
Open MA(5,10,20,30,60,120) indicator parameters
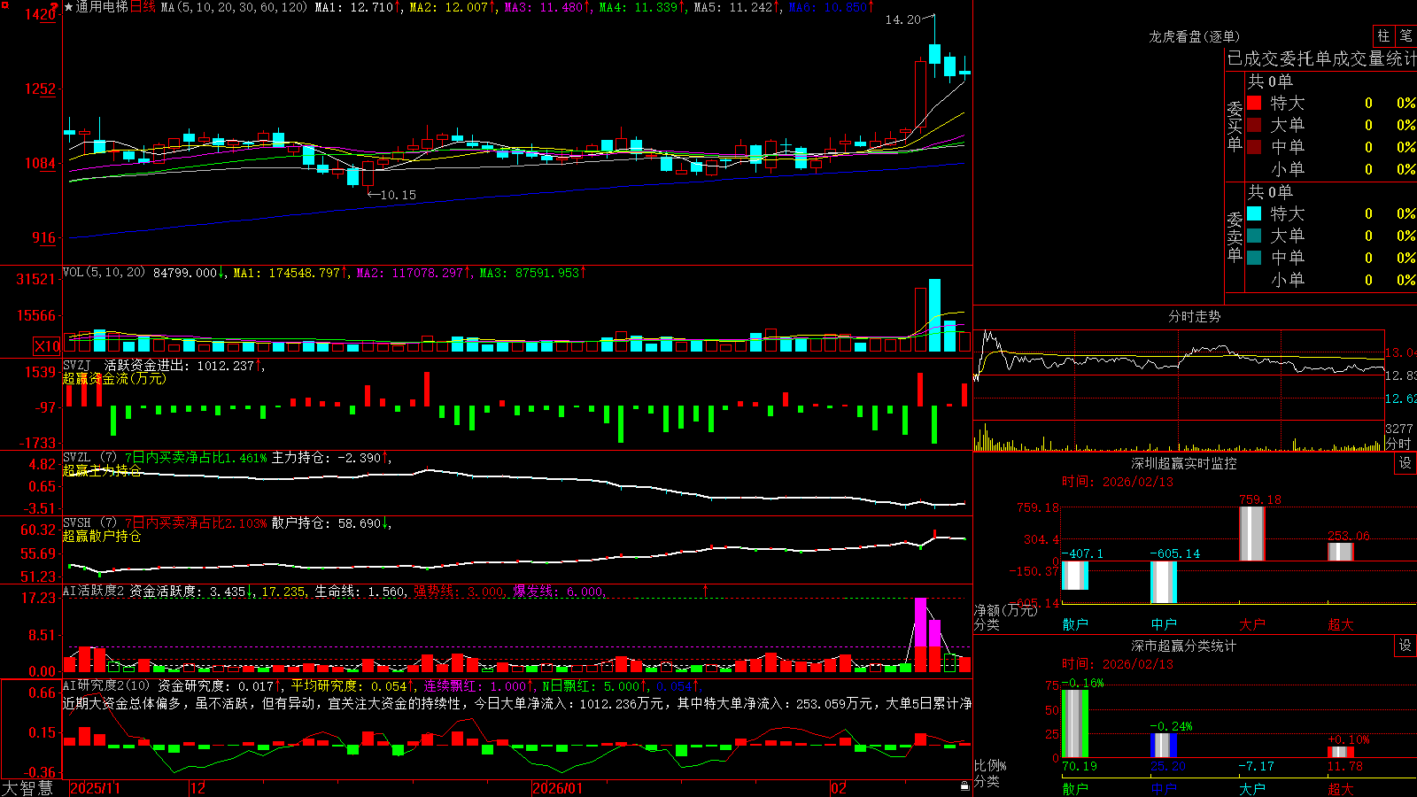(x=234, y=7)
